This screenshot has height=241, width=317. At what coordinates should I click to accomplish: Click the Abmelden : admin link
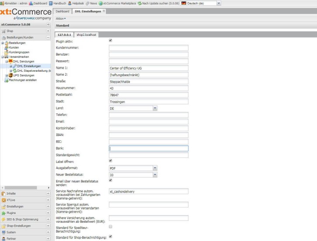16,3
